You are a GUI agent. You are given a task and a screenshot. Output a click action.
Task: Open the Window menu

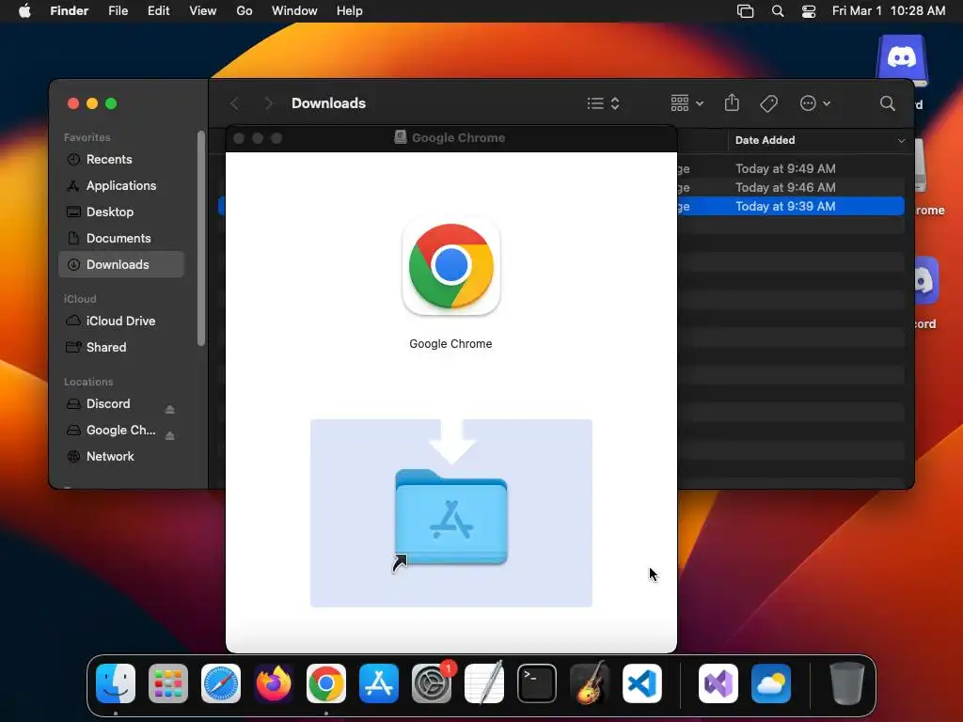click(294, 11)
